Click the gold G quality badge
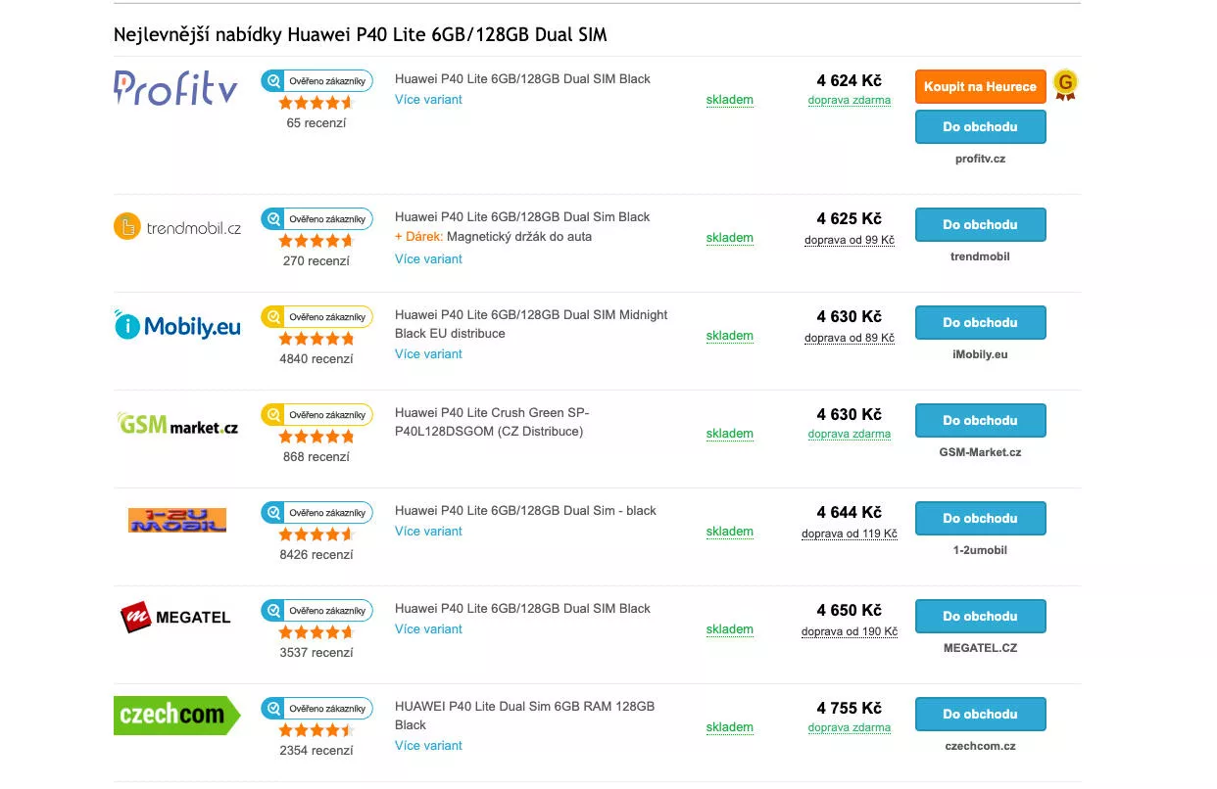The width and height of the screenshot is (1217, 789). 1065,85
